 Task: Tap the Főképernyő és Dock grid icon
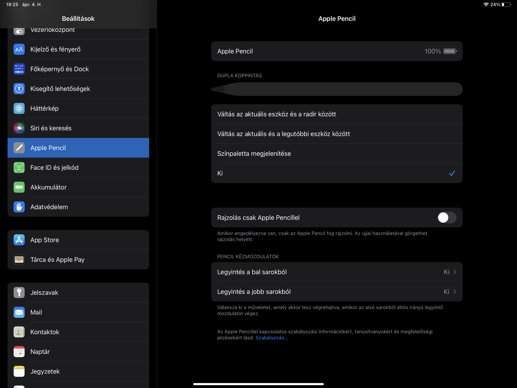coord(19,69)
